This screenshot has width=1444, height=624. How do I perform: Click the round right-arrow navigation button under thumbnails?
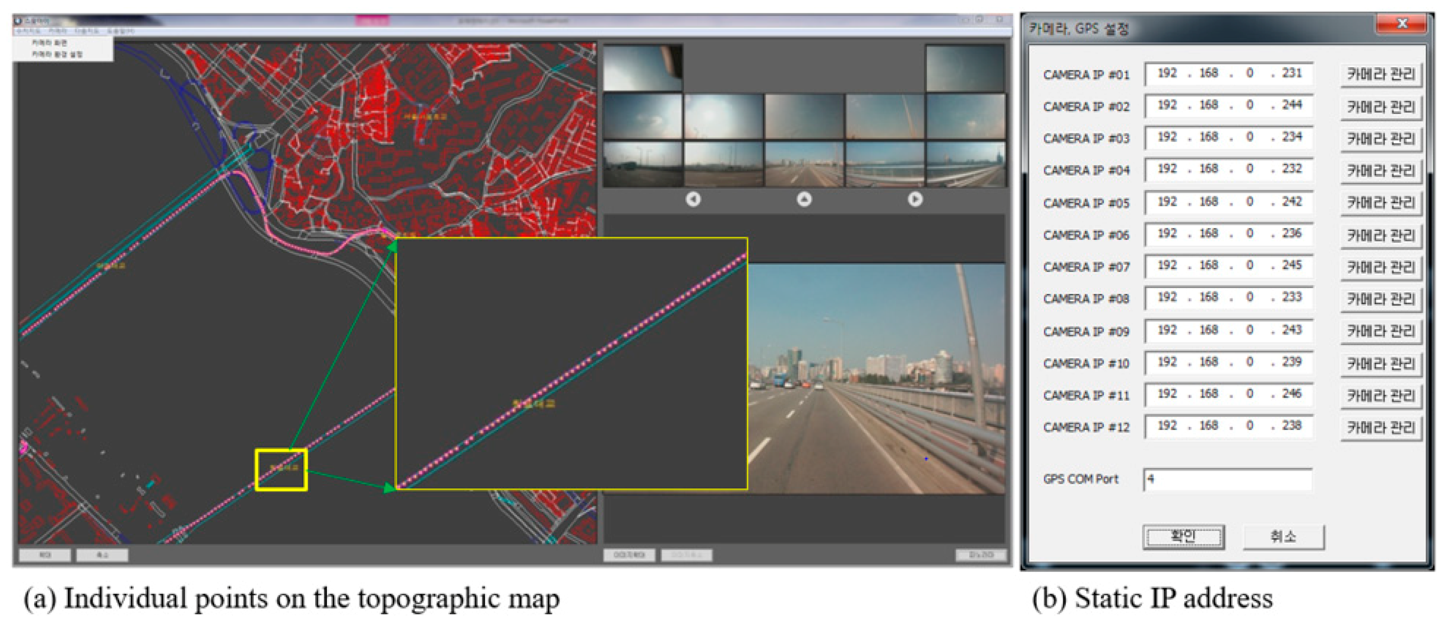coord(915,199)
